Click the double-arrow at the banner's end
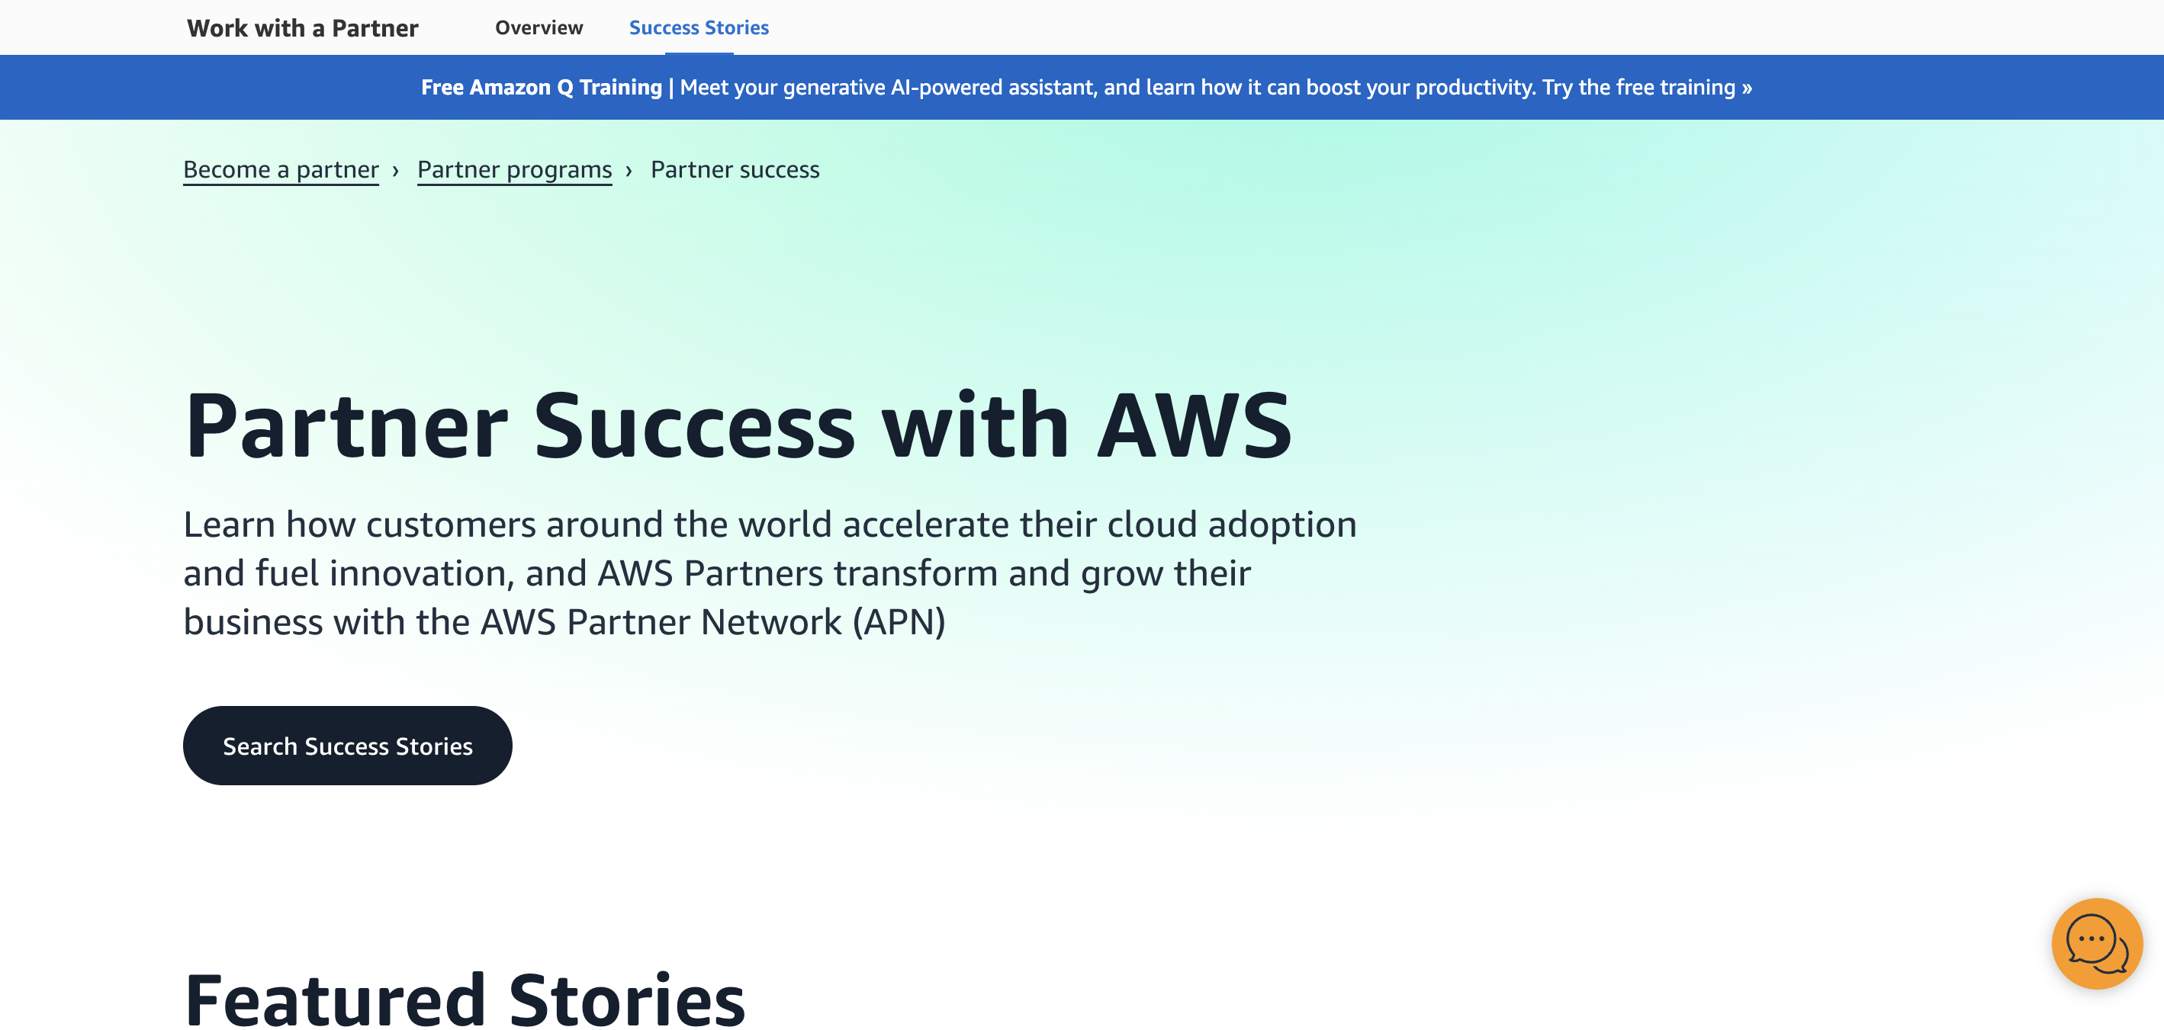The width and height of the screenshot is (2164, 1030). click(1747, 88)
